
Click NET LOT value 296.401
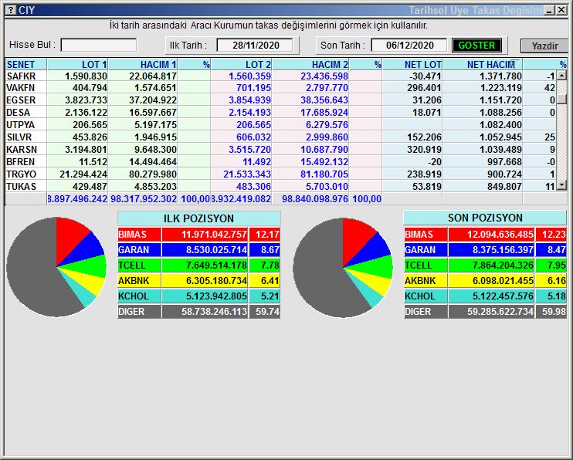pyautogui.click(x=424, y=88)
